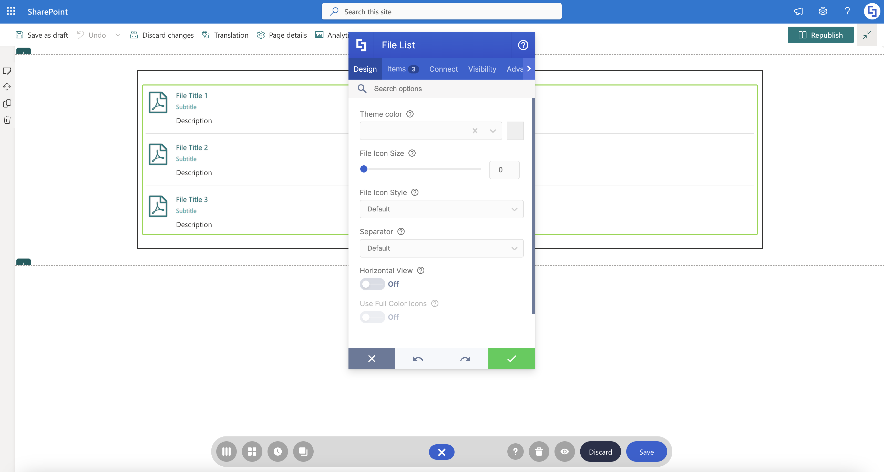Viewport: 884px width, 472px height.
Task: Toggle the eye preview icon in bottom toolbar
Action: [564, 452]
